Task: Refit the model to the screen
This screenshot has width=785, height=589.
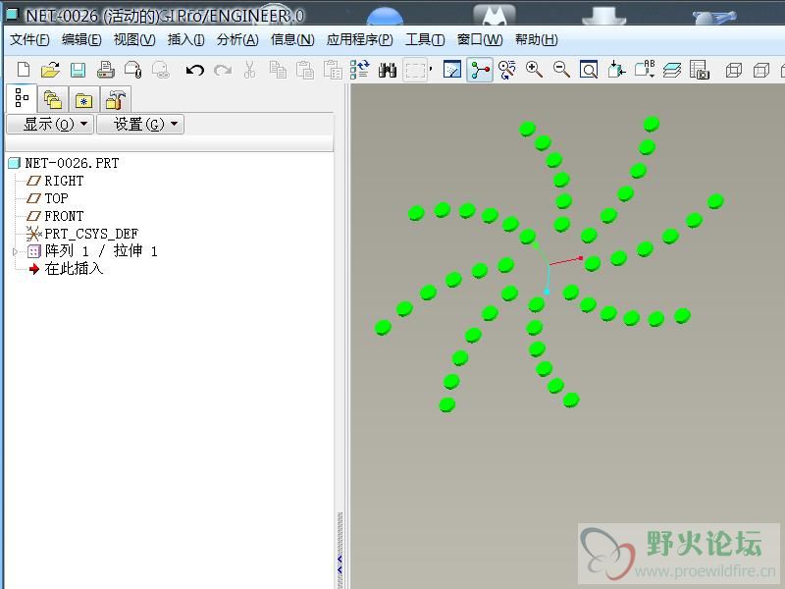Action: point(589,70)
